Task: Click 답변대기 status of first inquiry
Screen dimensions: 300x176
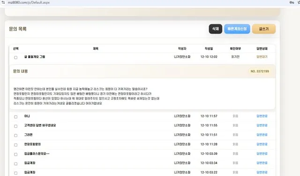Action: coord(262,57)
